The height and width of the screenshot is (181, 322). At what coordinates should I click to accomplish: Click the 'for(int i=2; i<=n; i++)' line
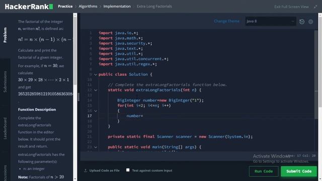point(144,106)
